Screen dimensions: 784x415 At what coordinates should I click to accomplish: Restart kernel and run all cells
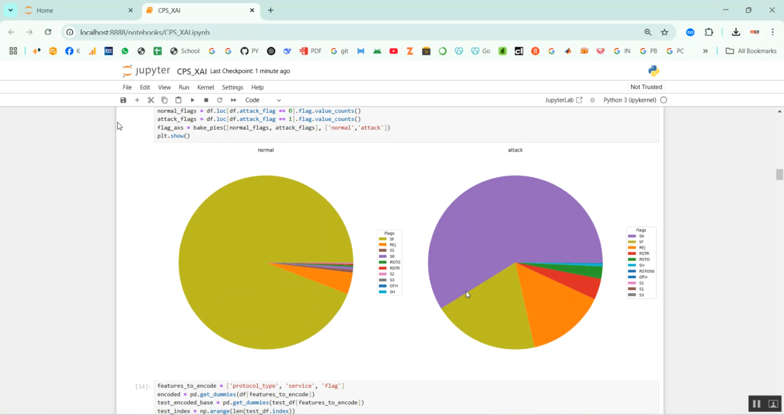point(234,100)
